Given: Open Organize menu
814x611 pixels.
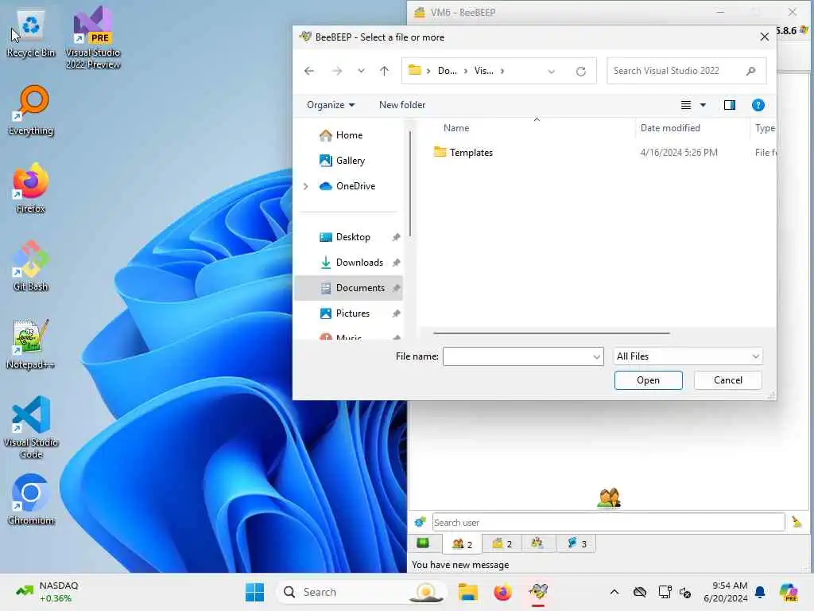Looking at the screenshot, I should [x=331, y=105].
